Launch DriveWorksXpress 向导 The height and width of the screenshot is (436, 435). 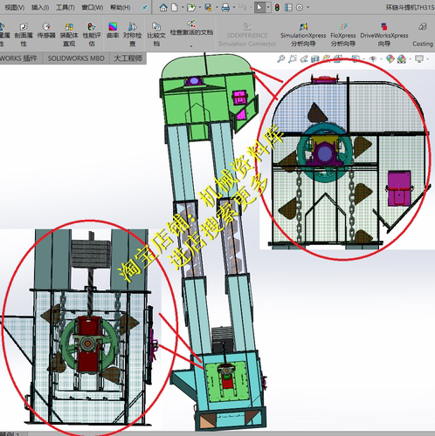(x=384, y=35)
